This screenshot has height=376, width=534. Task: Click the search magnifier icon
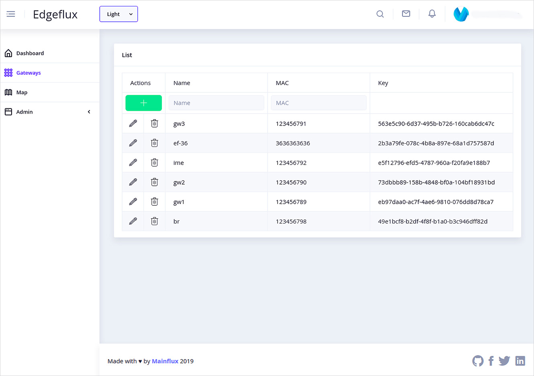pos(380,14)
